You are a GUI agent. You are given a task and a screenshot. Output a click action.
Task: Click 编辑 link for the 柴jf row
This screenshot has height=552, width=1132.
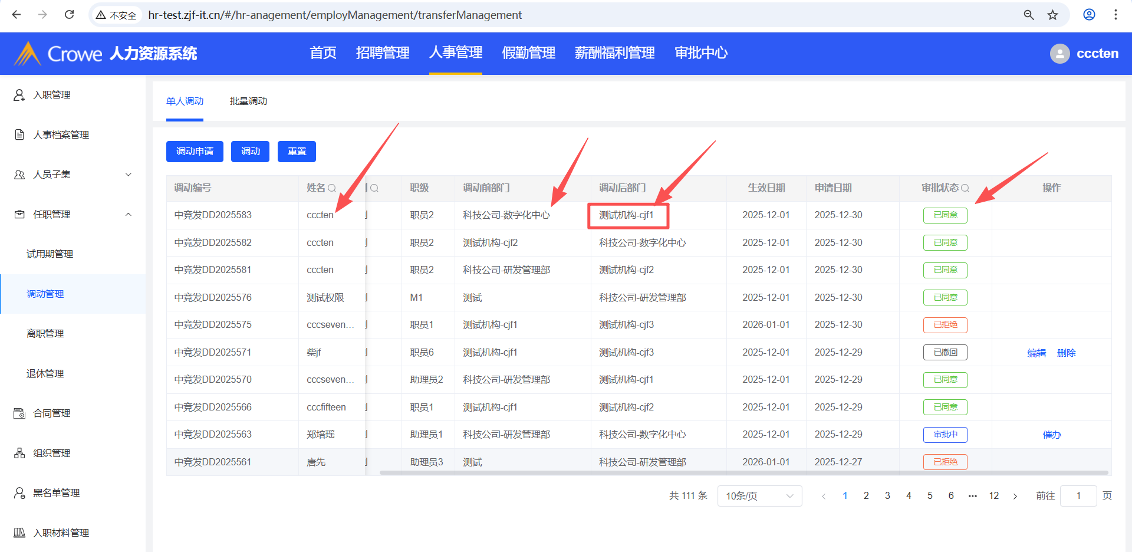(x=1036, y=353)
